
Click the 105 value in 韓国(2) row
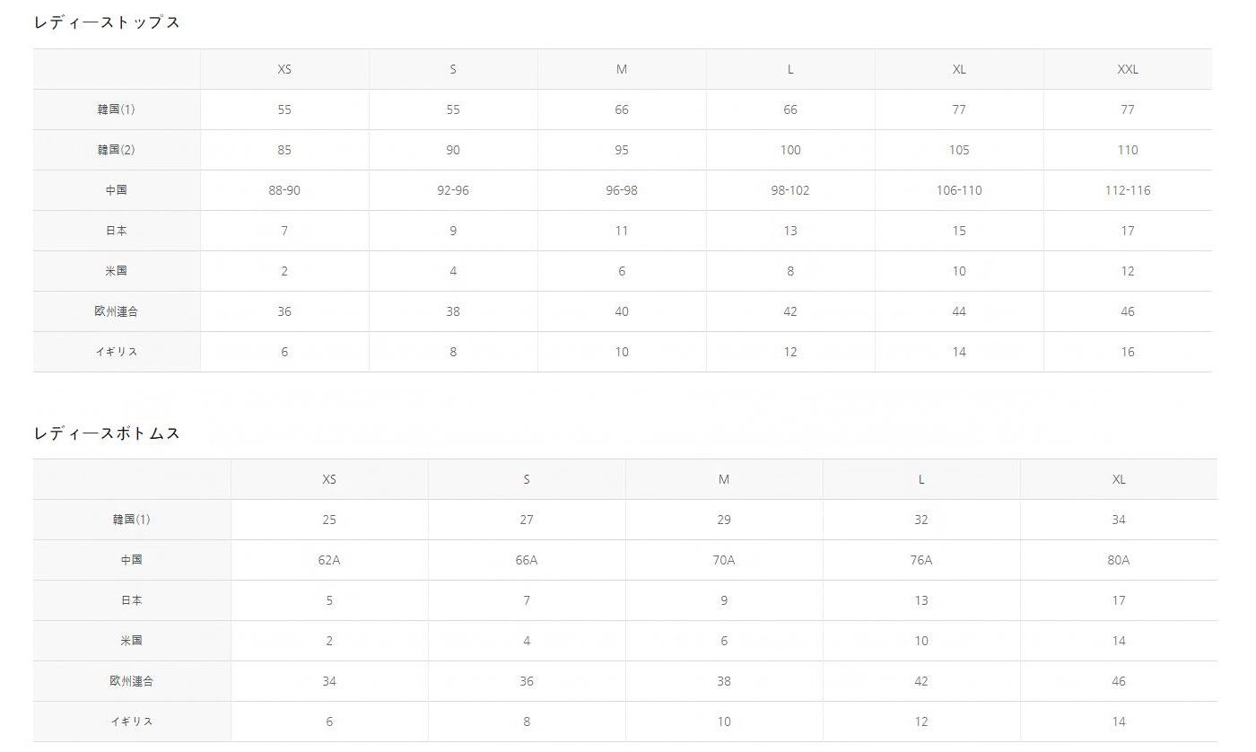pos(959,150)
